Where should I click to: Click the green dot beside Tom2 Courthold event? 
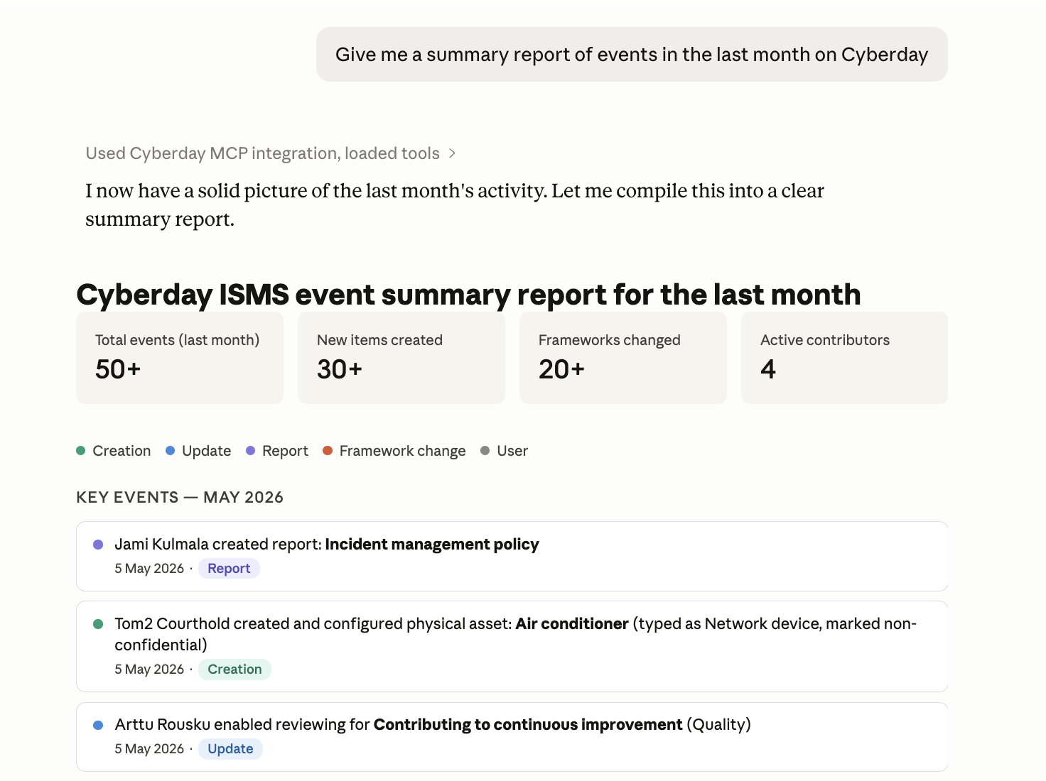point(98,624)
